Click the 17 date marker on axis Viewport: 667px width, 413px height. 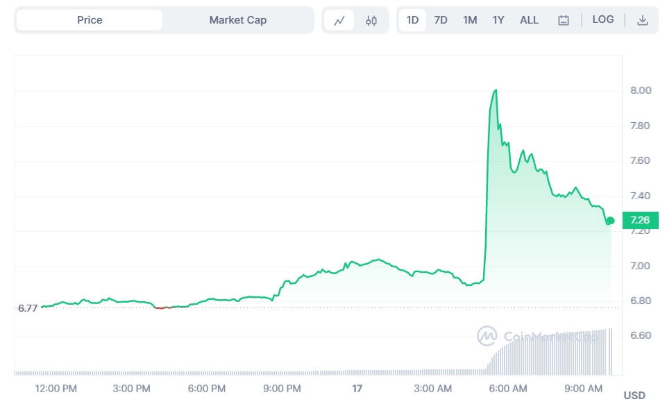click(x=357, y=389)
